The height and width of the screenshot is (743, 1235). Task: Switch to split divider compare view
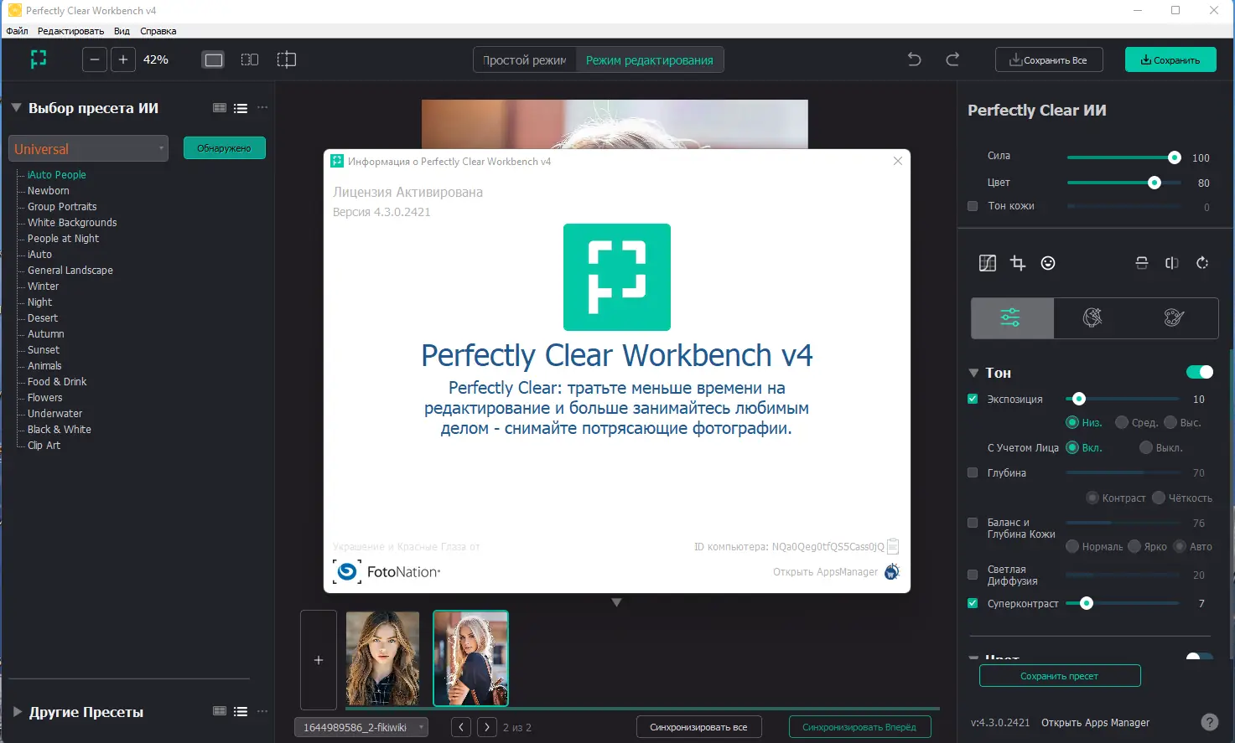coord(287,59)
